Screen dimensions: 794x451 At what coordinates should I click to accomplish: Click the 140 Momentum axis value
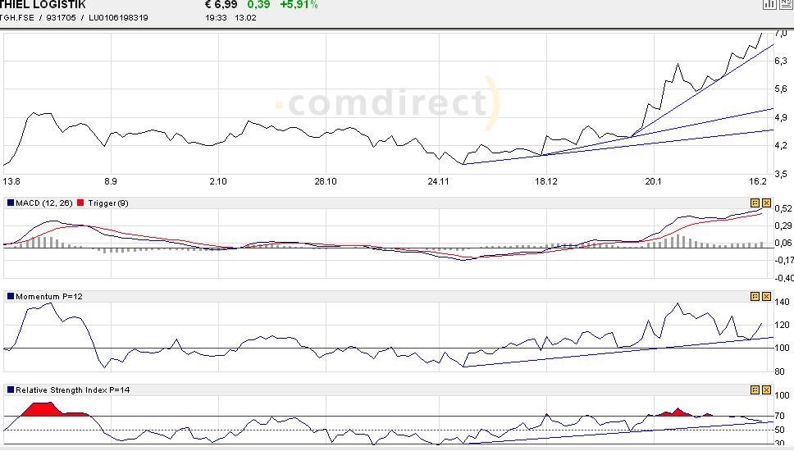click(x=783, y=303)
